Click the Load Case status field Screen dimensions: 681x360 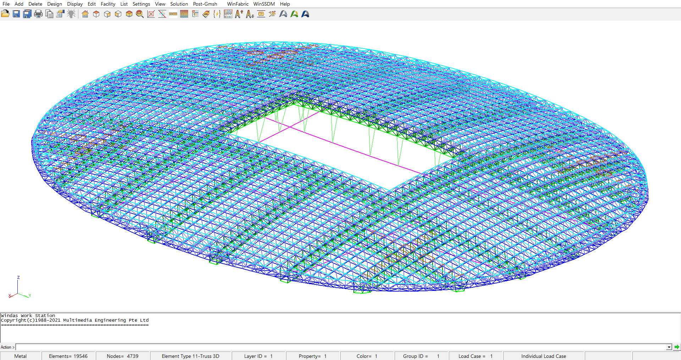(x=475, y=356)
